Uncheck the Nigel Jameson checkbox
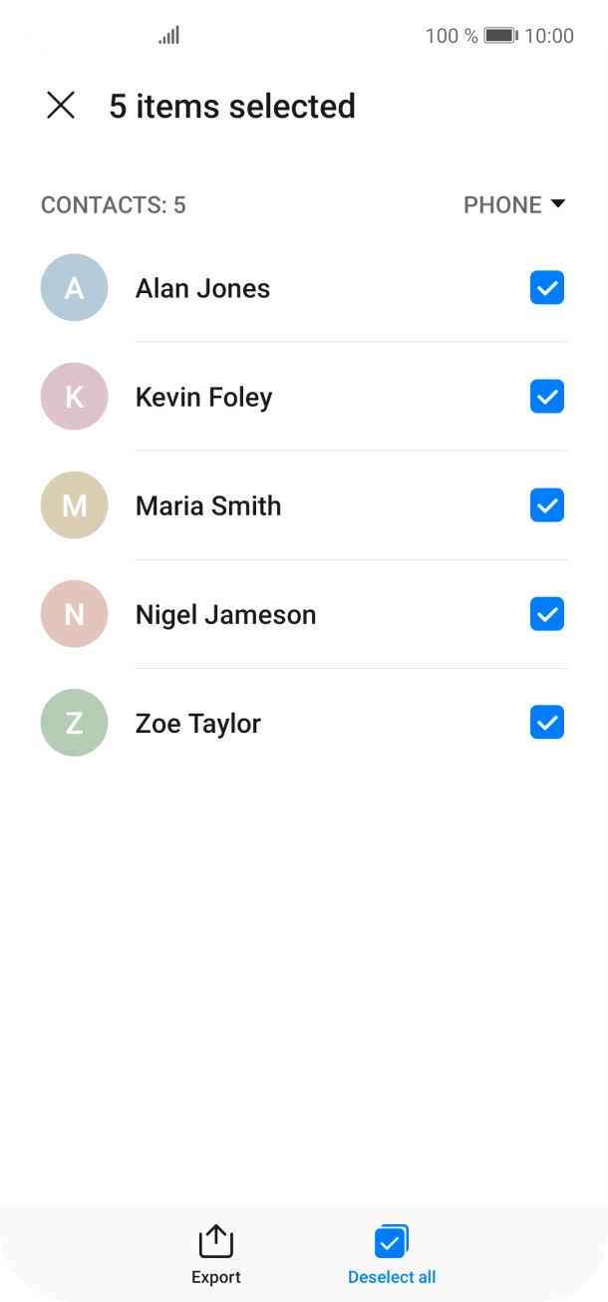 pos(547,614)
